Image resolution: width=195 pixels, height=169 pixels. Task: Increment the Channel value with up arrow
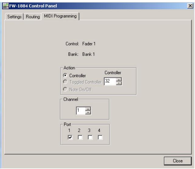point(88,109)
